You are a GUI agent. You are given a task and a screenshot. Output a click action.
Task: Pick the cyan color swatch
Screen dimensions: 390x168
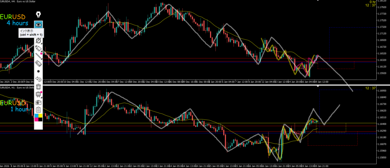37,115
